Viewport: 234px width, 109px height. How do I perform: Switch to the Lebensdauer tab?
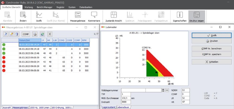pyautogui.click(x=123, y=107)
